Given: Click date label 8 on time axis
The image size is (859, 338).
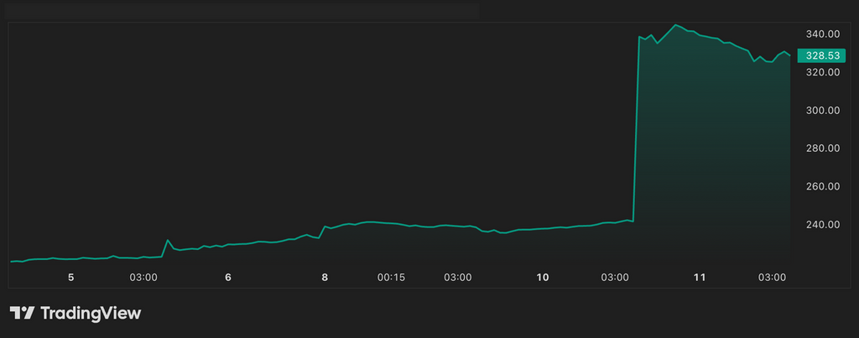Looking at the screenshot, I should [325, 277].
